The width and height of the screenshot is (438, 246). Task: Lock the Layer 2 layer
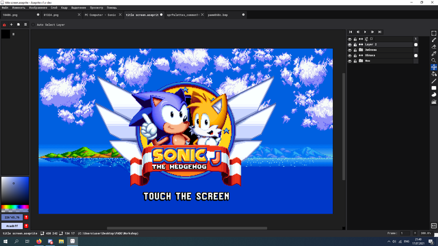[355, 45]
